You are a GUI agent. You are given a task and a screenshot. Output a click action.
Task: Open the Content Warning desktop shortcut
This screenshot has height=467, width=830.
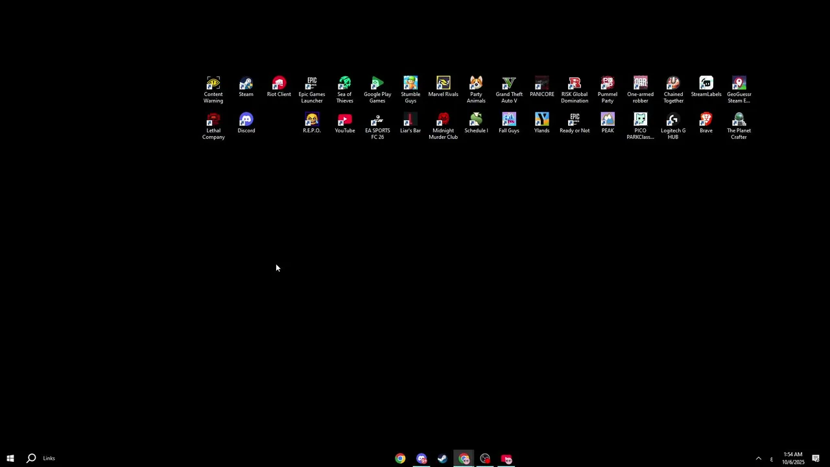pyautogui.click(x=213, y=90)
